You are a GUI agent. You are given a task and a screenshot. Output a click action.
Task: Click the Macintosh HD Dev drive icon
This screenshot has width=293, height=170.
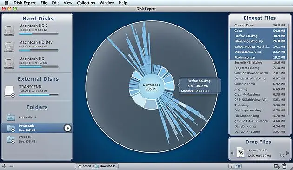point(9,46)
